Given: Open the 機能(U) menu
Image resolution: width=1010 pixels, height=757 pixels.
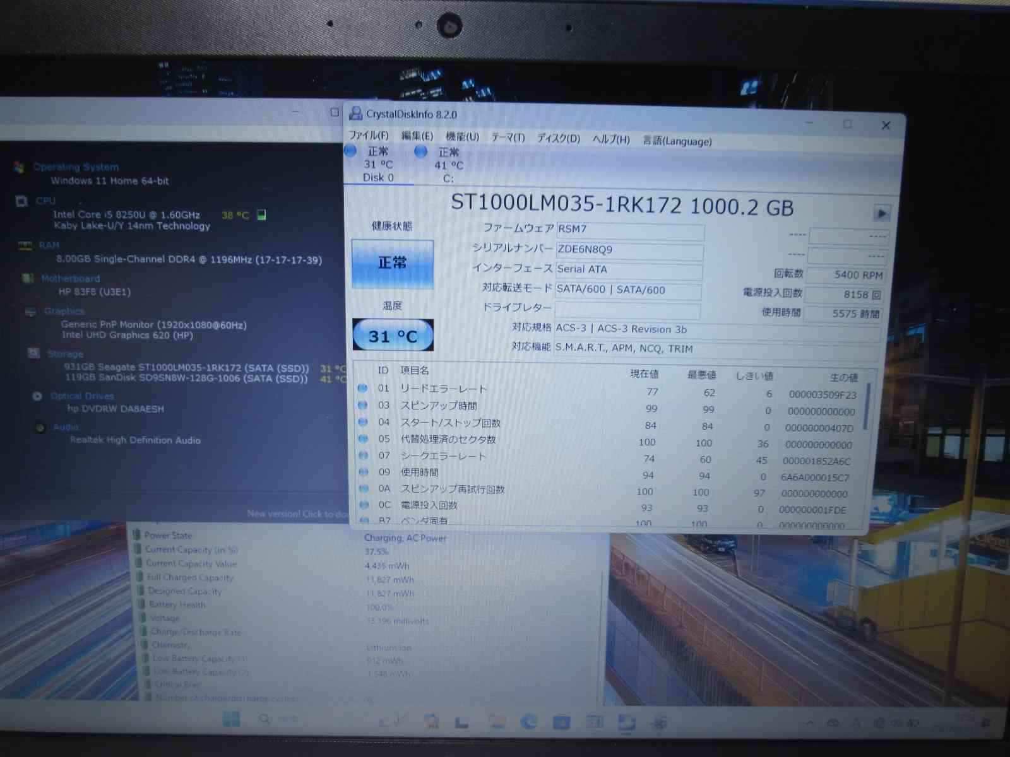Looking at the screenshot, I should [x=462, y=137].
